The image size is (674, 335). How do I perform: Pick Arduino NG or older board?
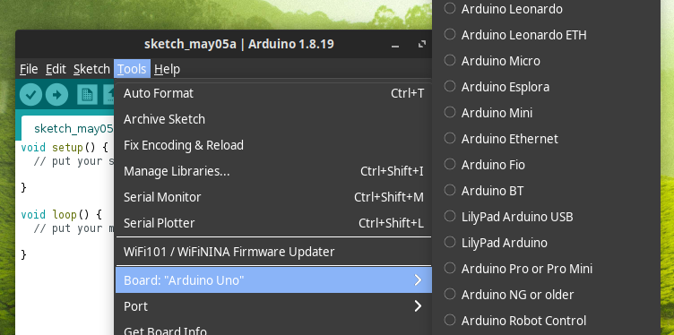547,295
